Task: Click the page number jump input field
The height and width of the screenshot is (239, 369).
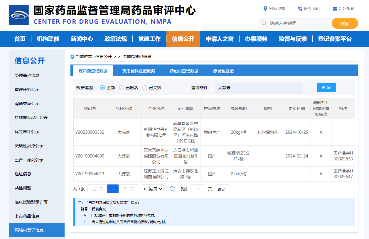Action: 198,189
